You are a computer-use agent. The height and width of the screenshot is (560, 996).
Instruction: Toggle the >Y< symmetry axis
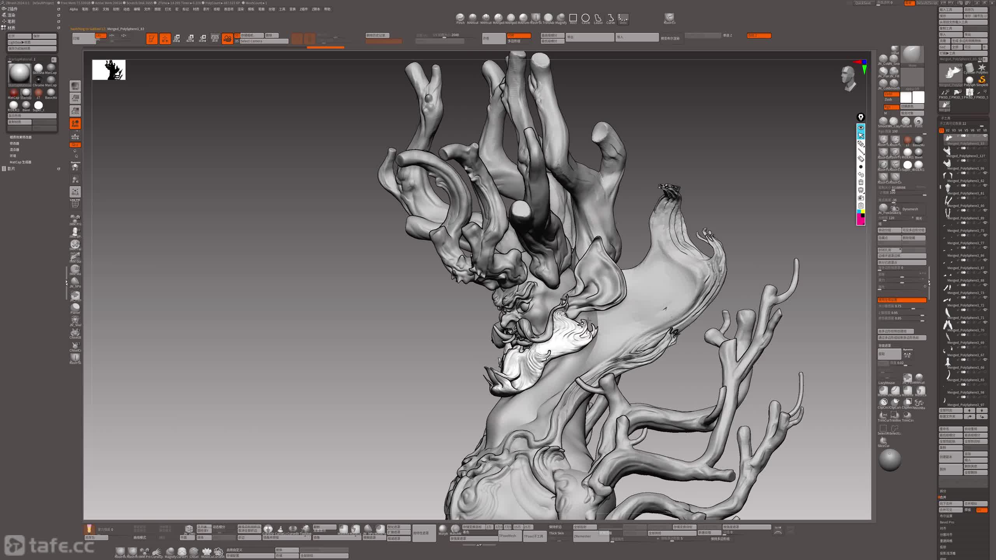click(x=112, y=35)
